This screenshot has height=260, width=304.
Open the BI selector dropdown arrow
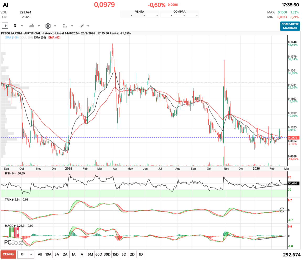click(31, 254)
